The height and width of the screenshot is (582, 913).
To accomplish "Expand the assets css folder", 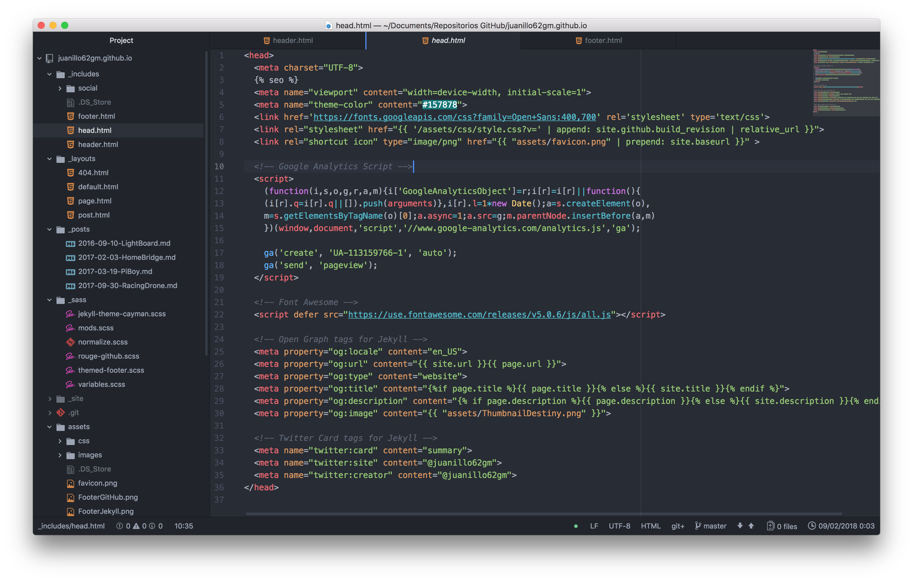I will coord(60,441).
